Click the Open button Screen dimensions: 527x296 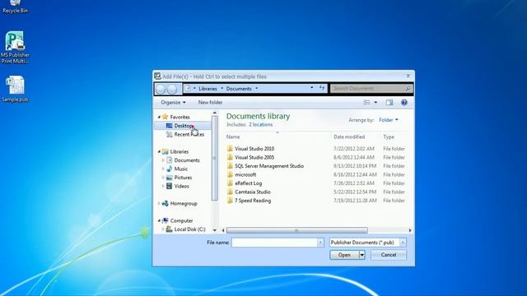coord(344,255)
